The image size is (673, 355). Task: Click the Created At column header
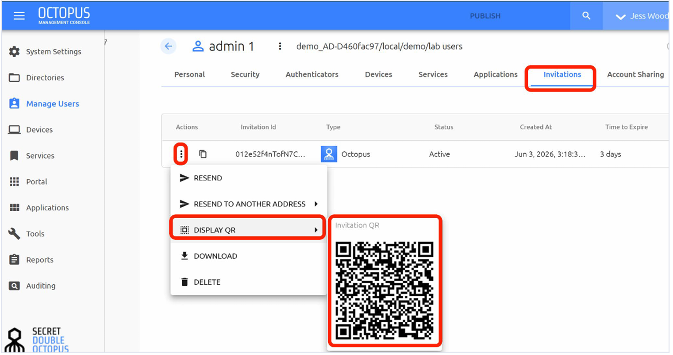[535, 127]
